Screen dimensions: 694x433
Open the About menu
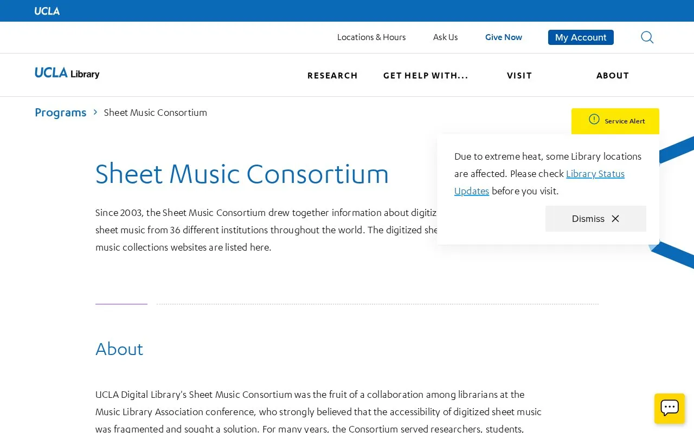coord(613,76)
